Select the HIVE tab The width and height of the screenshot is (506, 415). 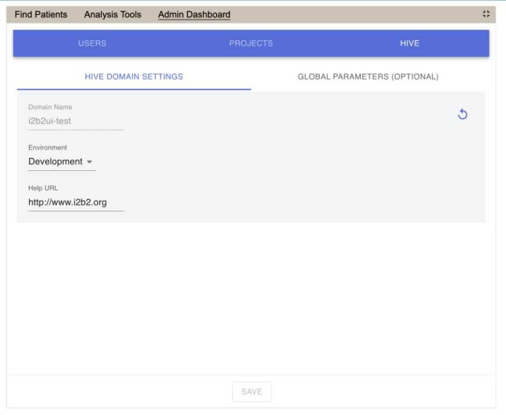pyautogui.click(x=409, y=44)
